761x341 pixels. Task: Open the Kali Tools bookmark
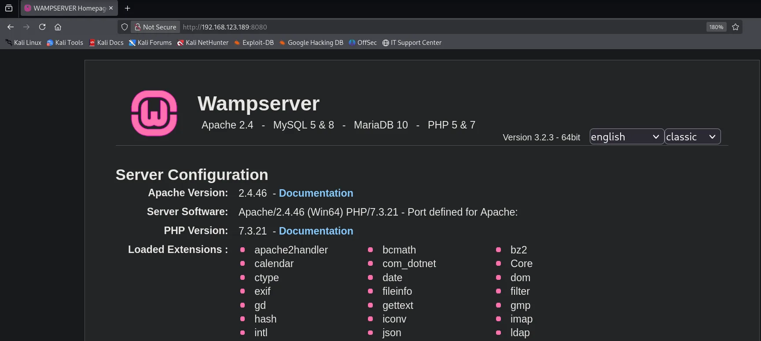65,43
